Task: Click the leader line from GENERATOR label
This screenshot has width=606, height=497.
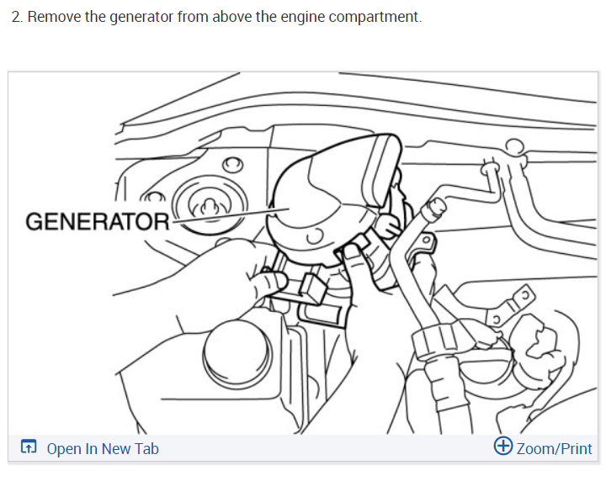Action: pyautogui.click(x=230, y=215)
